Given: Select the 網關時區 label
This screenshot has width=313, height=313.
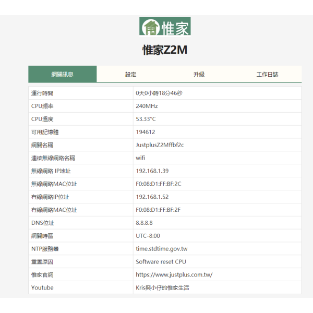Looking at the screenshot, I should coord(42,236).
